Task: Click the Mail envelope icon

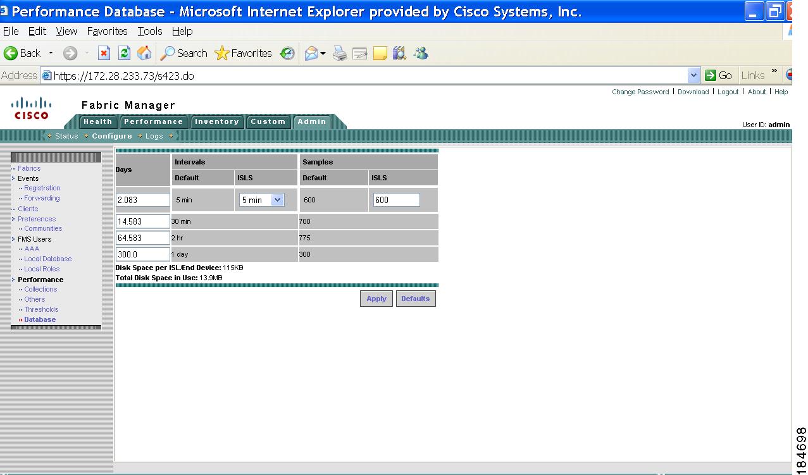Action: coord(311,54)
